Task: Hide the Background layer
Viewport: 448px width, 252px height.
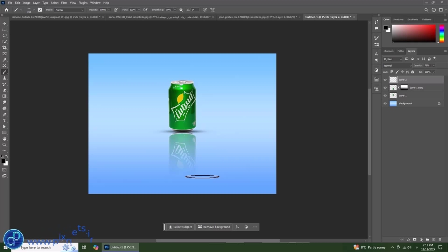Action: [385, 104]
